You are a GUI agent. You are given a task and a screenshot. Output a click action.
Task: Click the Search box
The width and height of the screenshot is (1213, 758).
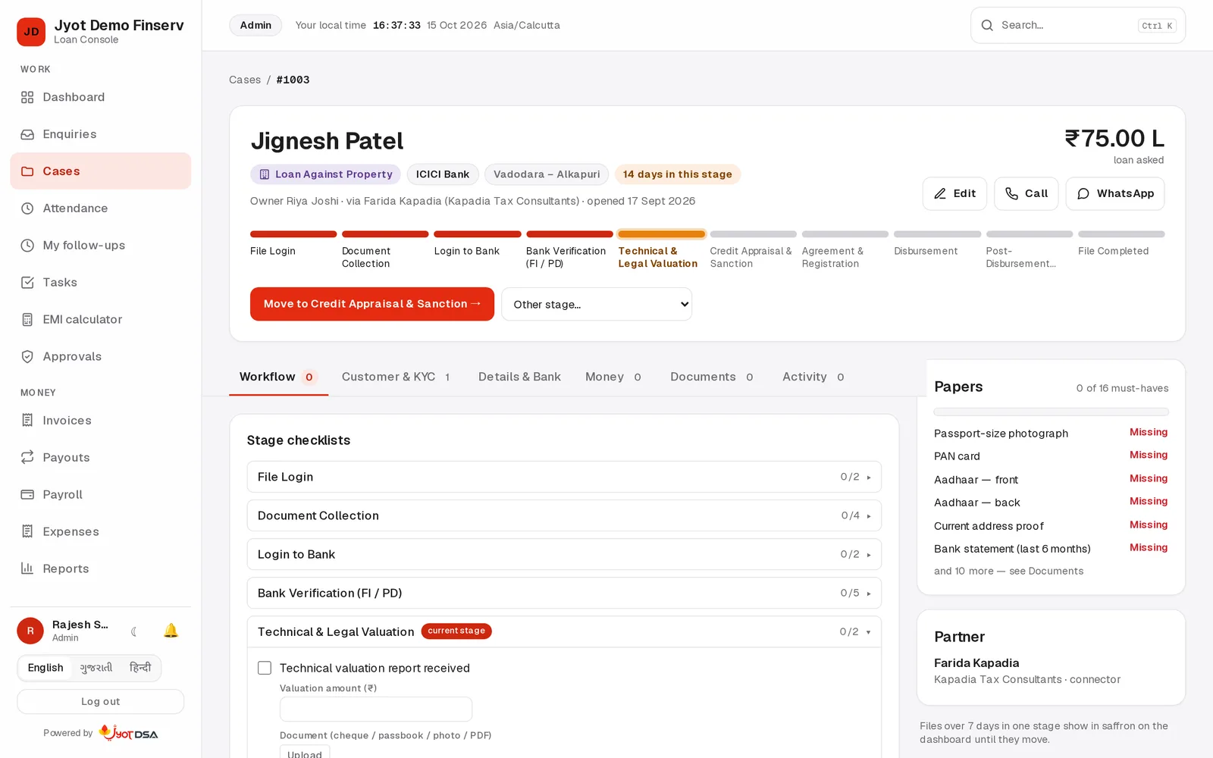click(1078, 25)
